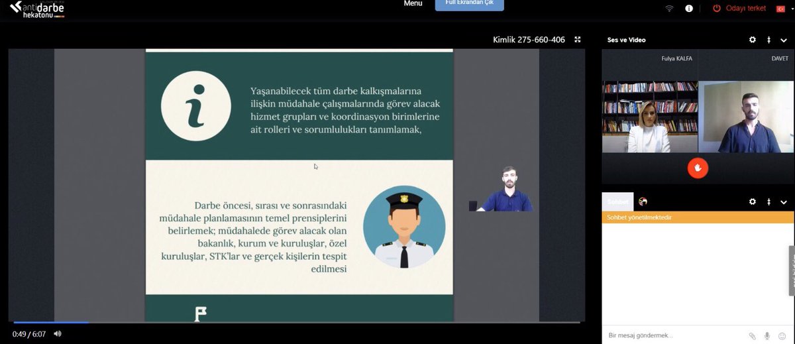This screenshot has width=795, height=344.
Task: Collapse the Sohbet chat panel
Action: point(784,202)
